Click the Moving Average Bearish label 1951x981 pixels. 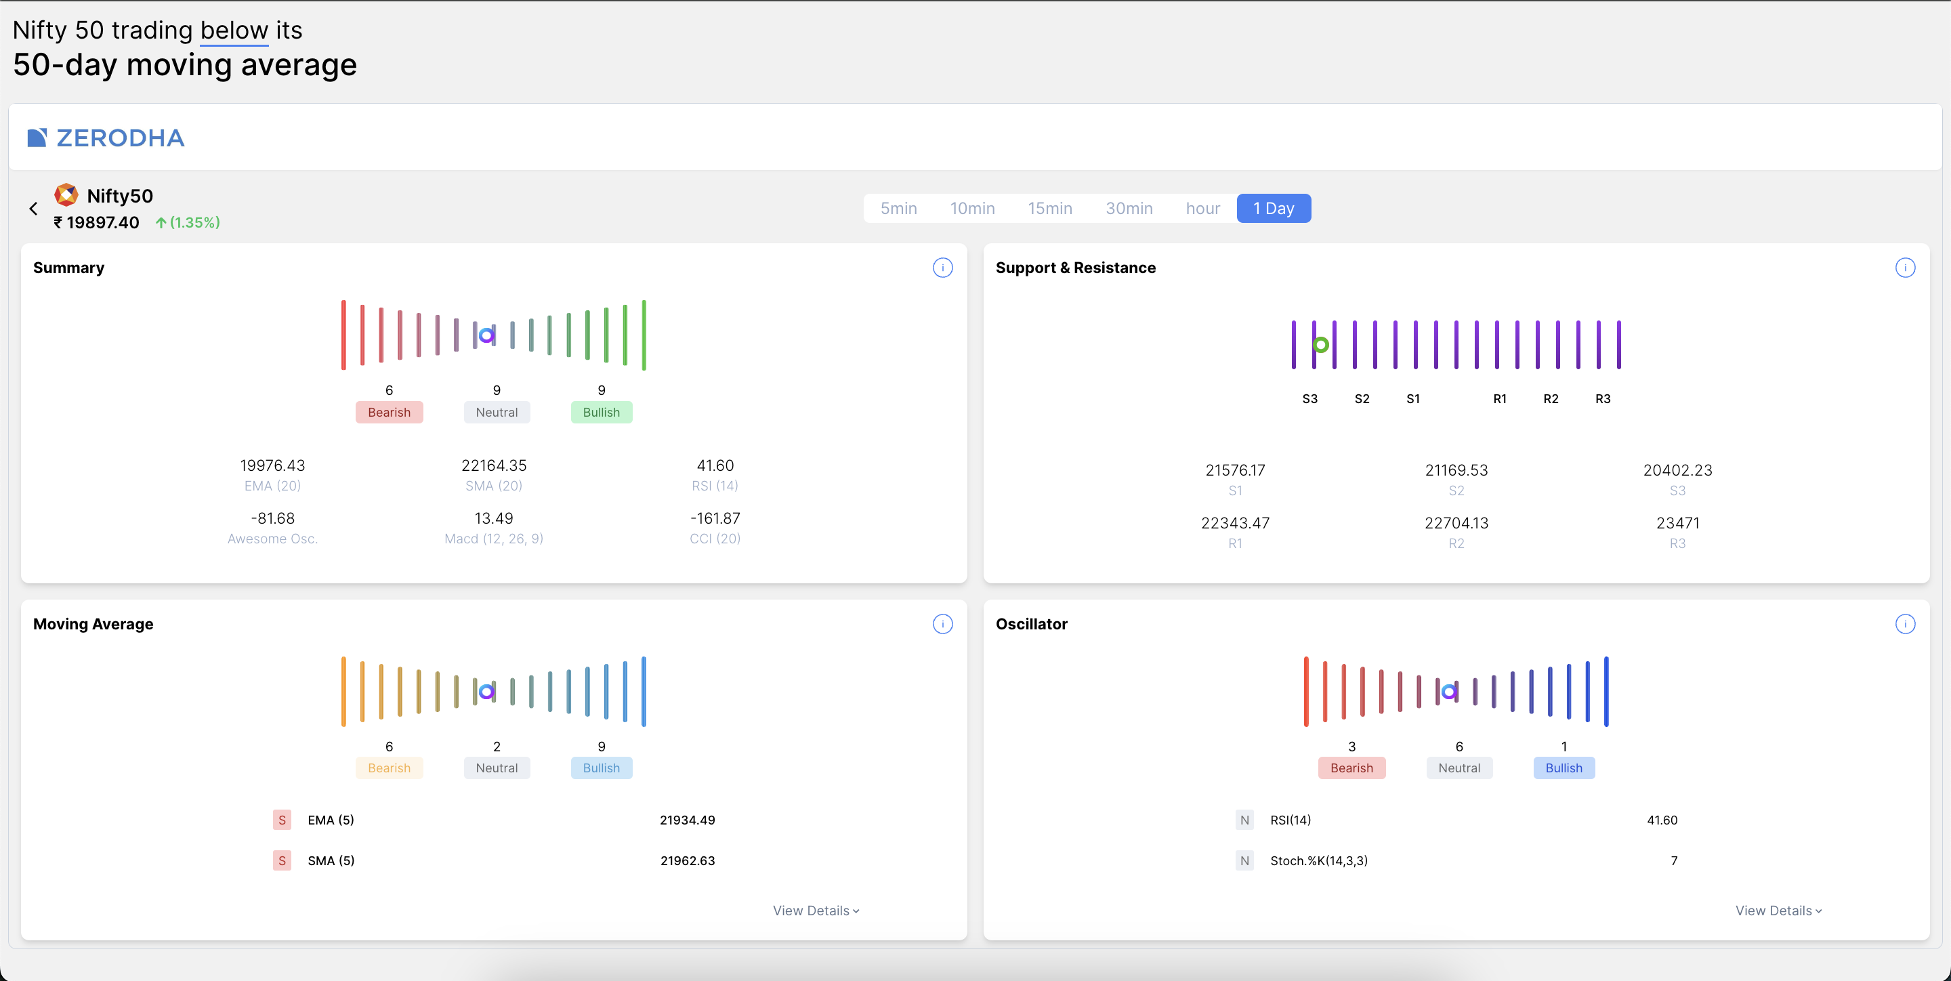click(x=390, y=768)
